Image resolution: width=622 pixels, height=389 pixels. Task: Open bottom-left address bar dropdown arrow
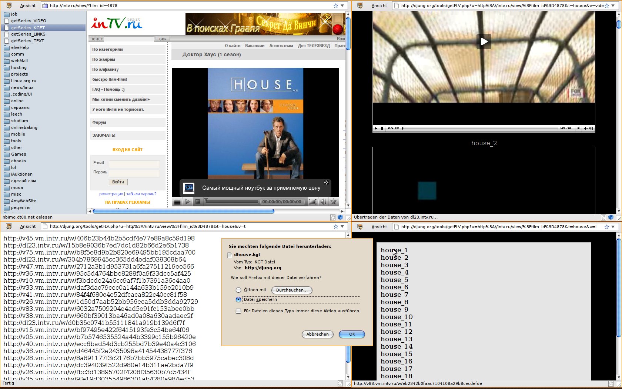point(342,226)
